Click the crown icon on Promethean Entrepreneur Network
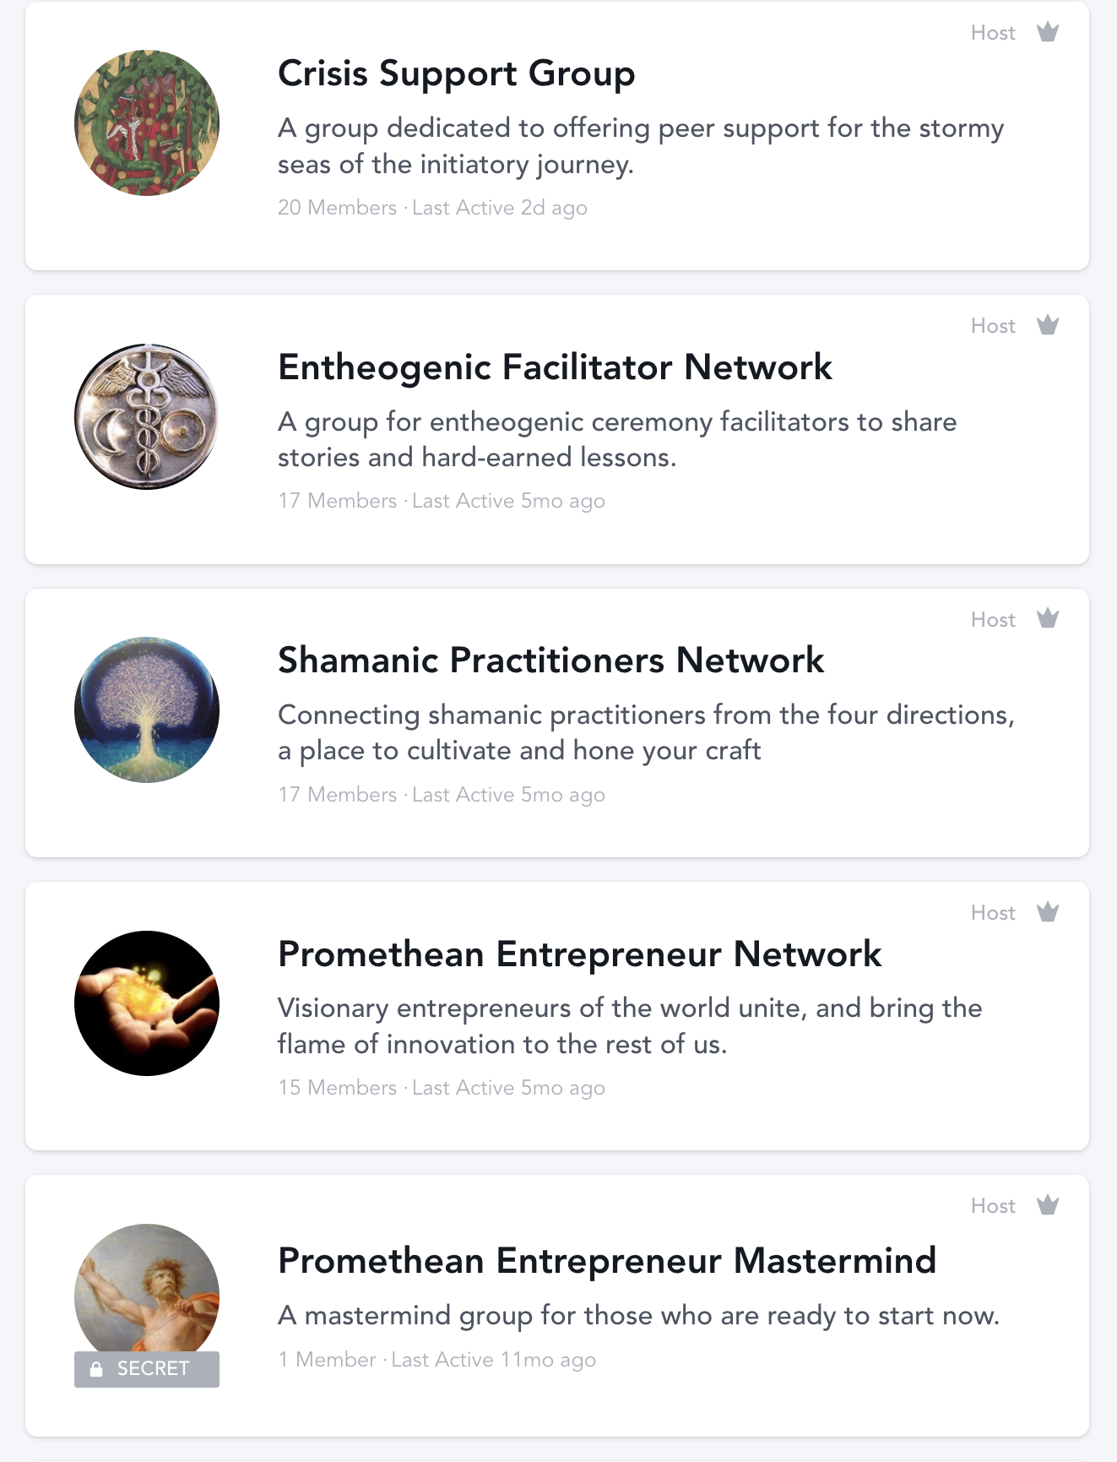This screenshot has height=1462, width=1117. click(1048, 912)
